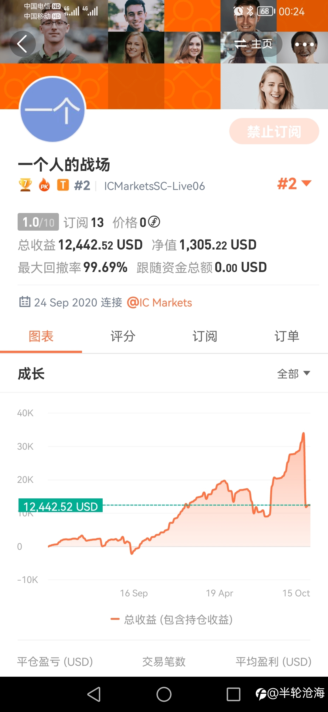Open the 全部 time range dropdown

(294, 374)
